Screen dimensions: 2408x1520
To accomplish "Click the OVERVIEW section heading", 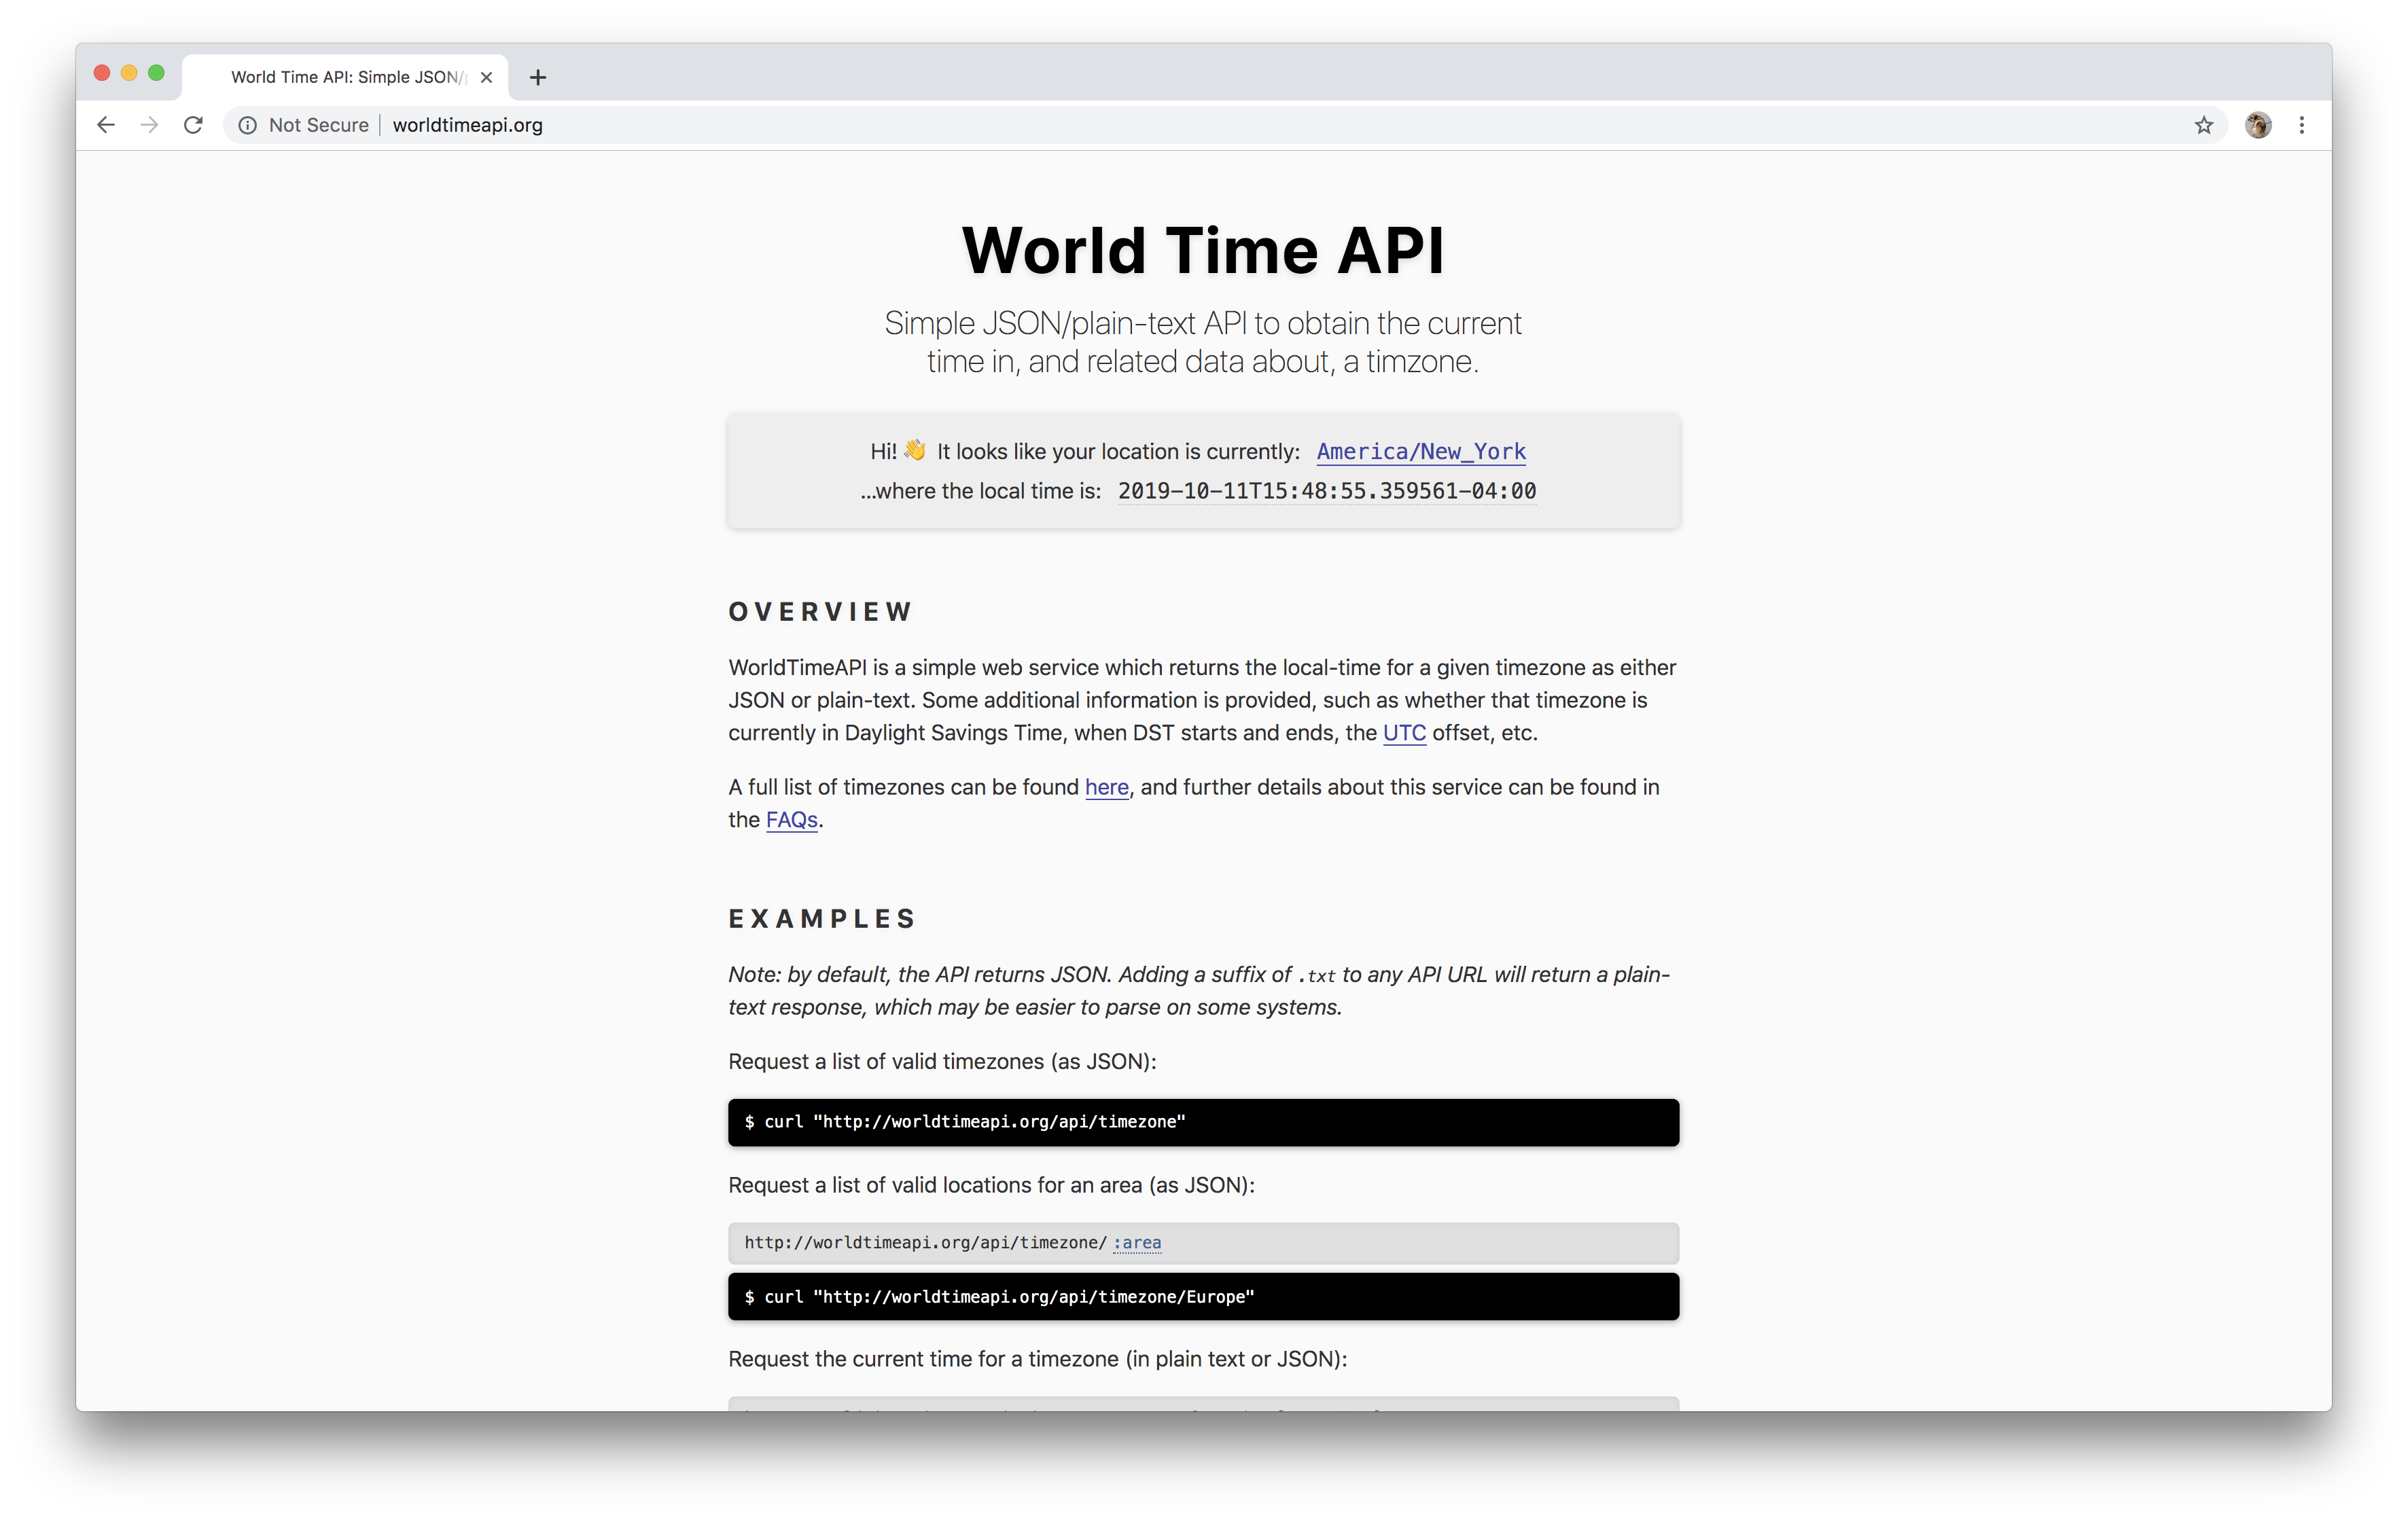I will [x=820, y=611].
